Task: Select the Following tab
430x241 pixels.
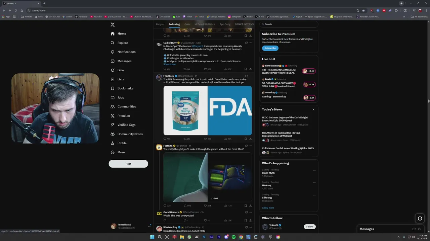Action: (174, 24)
